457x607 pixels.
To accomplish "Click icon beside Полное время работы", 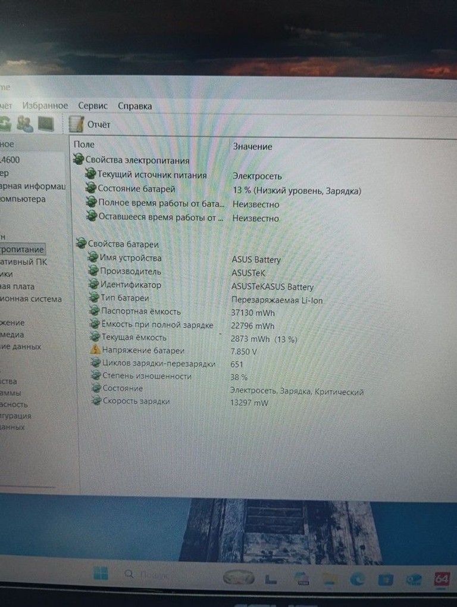I will tap(91, 201).
